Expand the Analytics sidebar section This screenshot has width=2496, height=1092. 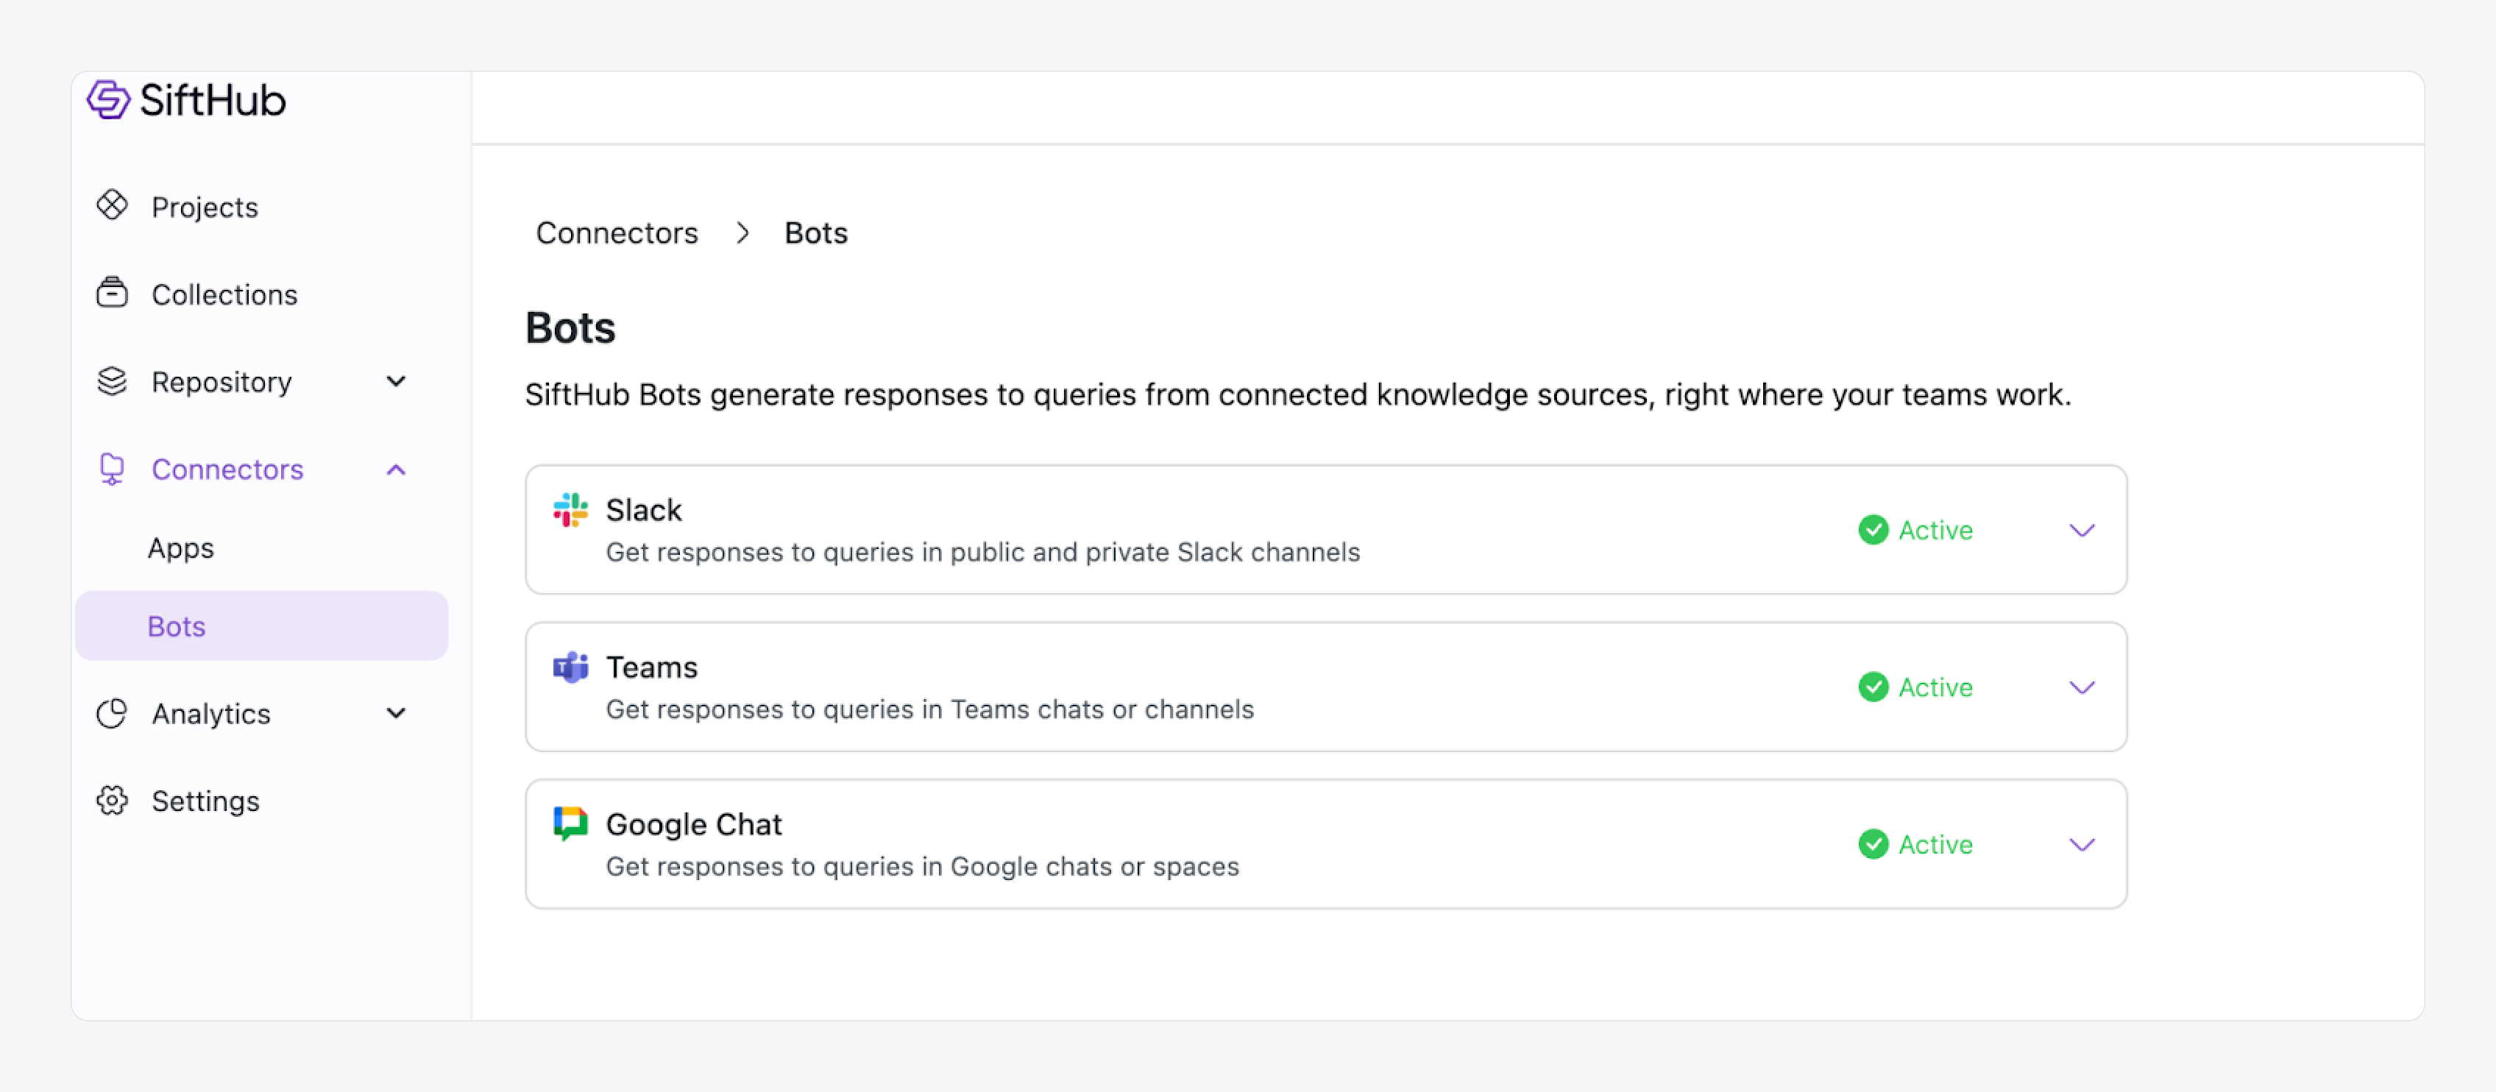[397, 713]
